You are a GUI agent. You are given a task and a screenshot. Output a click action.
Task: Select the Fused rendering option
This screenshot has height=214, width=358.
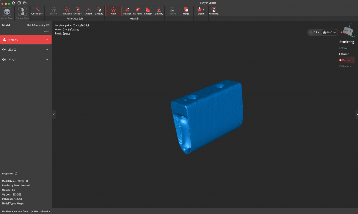(x=345, y=54)
